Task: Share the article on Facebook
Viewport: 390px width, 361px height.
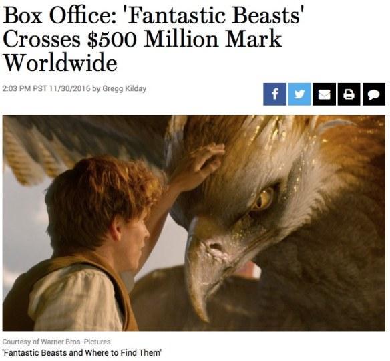Action: [x=275, y=94]
